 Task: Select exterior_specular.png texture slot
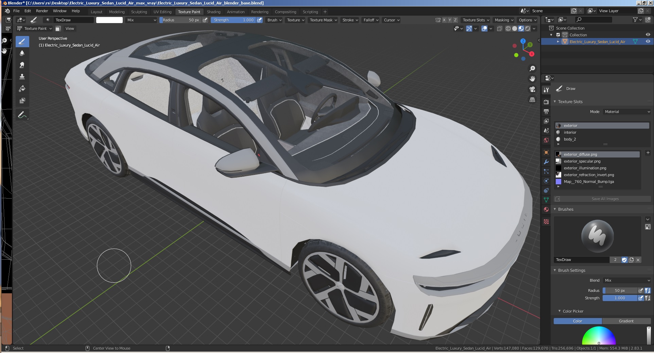(598, 161)
